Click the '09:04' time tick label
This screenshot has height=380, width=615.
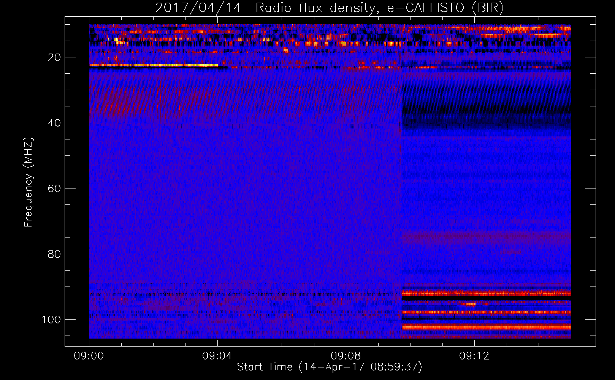pos(217,356)
